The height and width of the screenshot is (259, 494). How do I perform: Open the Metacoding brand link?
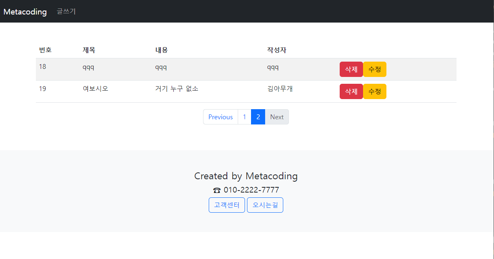(25, 12)
